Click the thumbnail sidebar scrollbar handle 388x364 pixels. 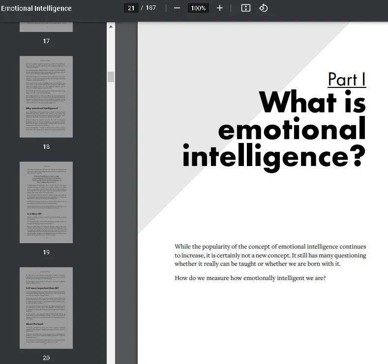pos(111,77)
